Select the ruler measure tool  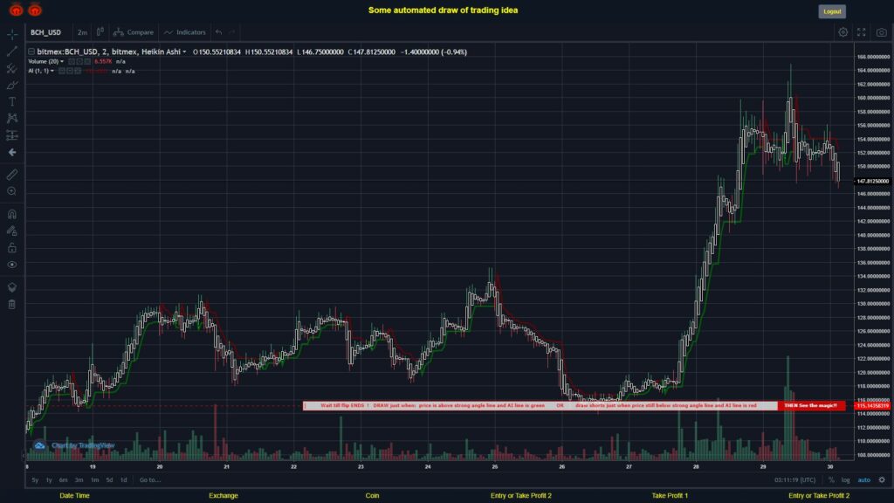pos(11,175)
